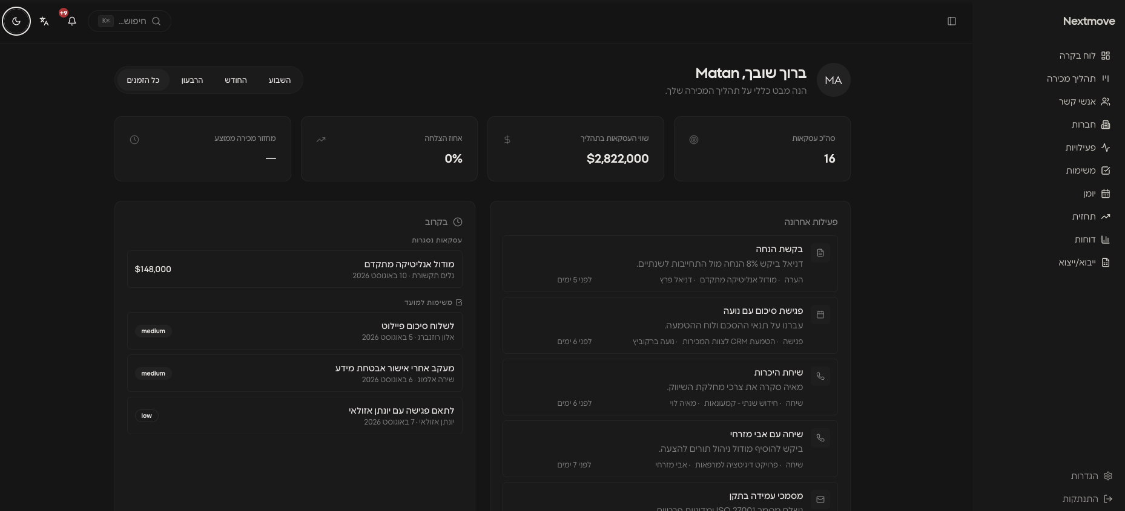This screenshot has width=1125, height=511.
Task: Click the clock icon on מחזור מכירה card
Action: (134, 140)
